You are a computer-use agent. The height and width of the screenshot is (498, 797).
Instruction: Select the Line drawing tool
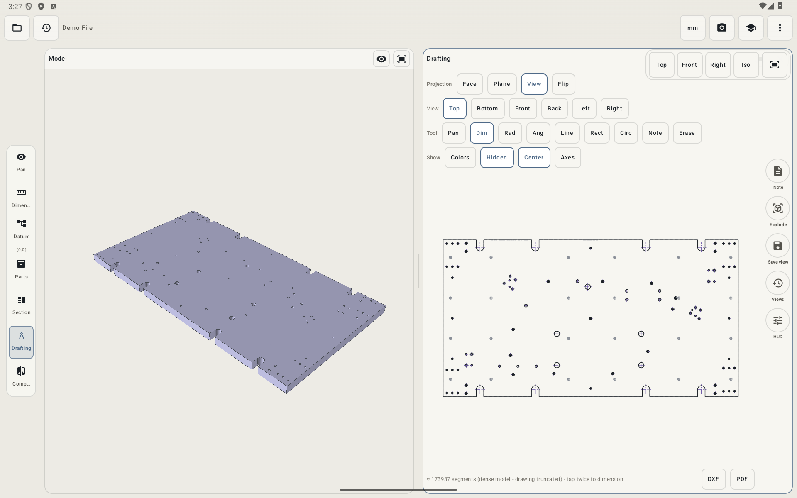(567, 133)
